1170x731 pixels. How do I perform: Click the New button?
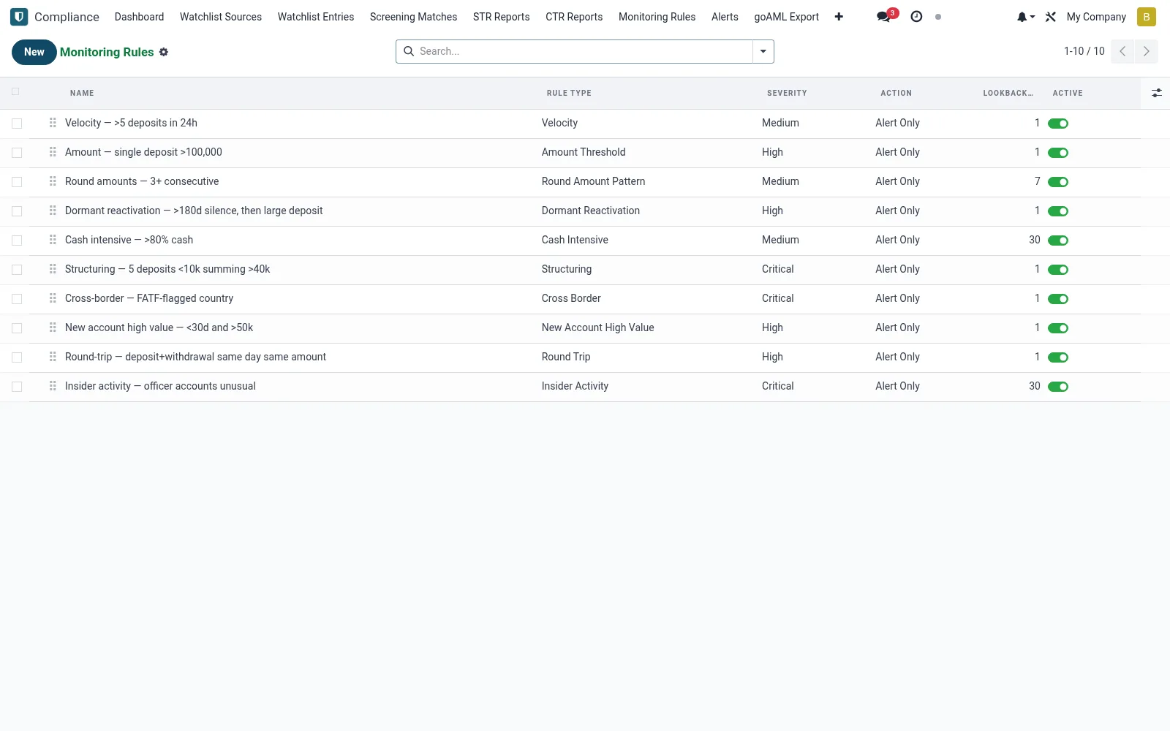34,52
